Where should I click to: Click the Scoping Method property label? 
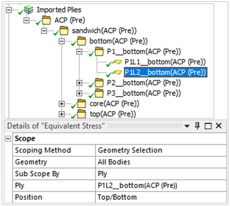click(x=43, y=150)
